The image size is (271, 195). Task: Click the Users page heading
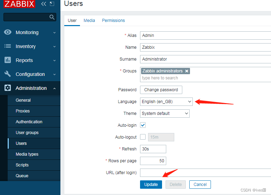click(73, 3)
